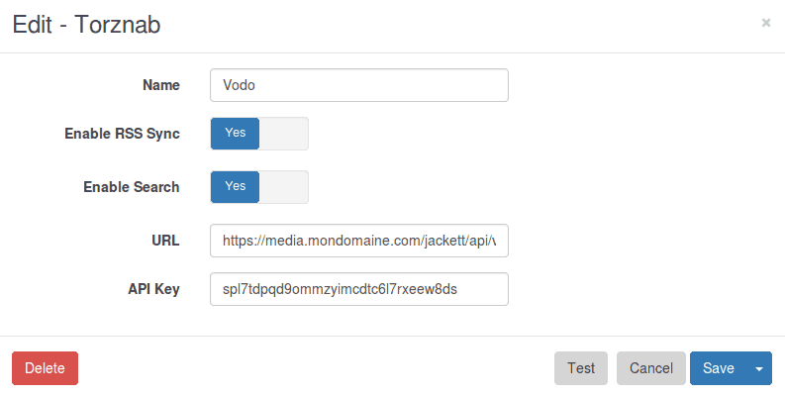Open the Save button dropdown caret
This screenshot has height=397, width=785.
click(x=759, y=368)
